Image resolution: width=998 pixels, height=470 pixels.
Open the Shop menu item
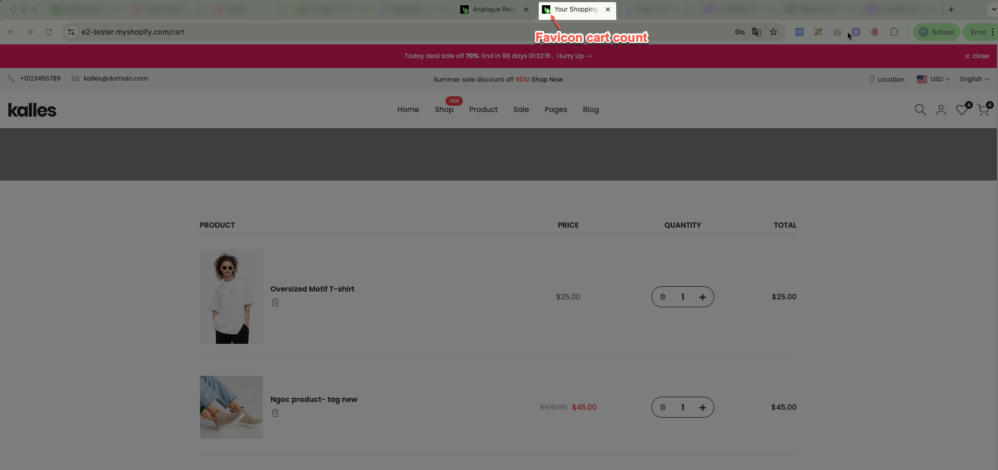444,109
